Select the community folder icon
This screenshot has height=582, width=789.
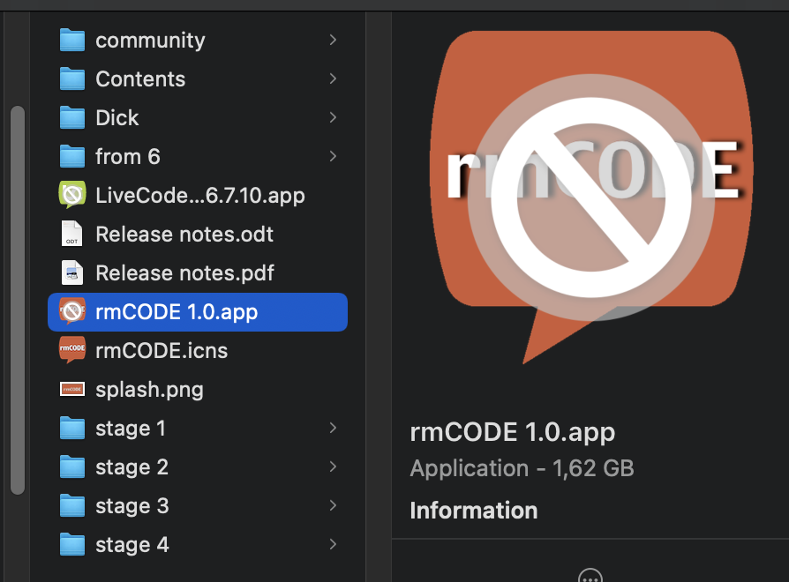pyautogui.click(x=72, y=41)
